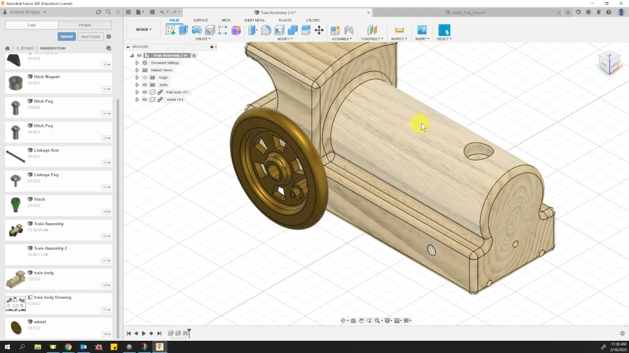The image size is (629, 353).
Task: Select the Revolve tool
Action: pos(197,30)
